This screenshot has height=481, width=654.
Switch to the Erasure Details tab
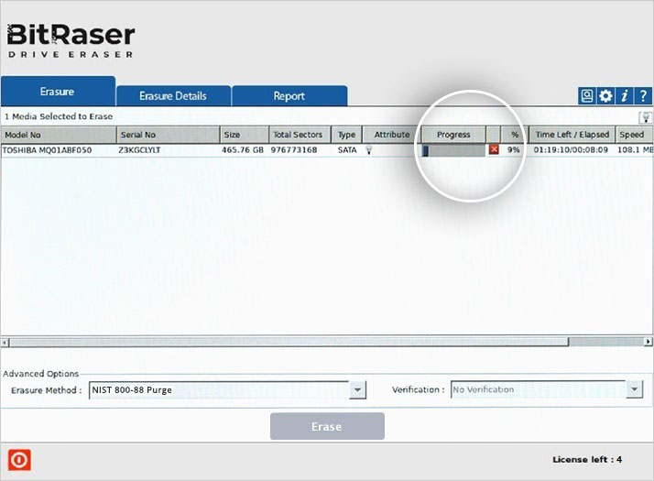tap(173, 96)
